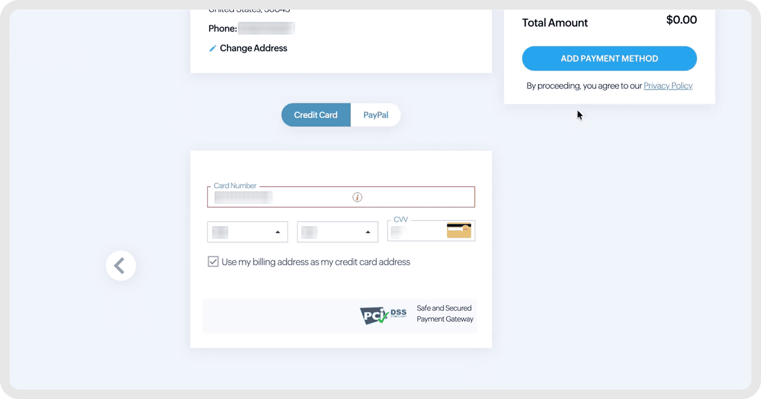Click the "Safe and Secured Payment Gateway" text
761x399 pixels.
pos(445,313)
